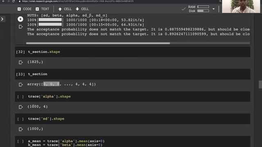The width and height of the screenshot is (262, 147).
Task: Click b_mean trace beta mean line
Action: point(65,145)
